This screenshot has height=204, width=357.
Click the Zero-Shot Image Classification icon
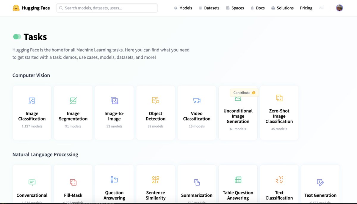click(x=279, y=98)
